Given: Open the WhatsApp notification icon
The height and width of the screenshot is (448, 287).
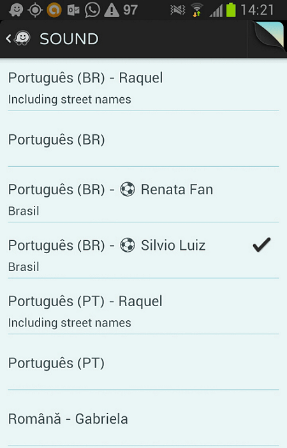Looking at the screenshot, I should 92,10.
